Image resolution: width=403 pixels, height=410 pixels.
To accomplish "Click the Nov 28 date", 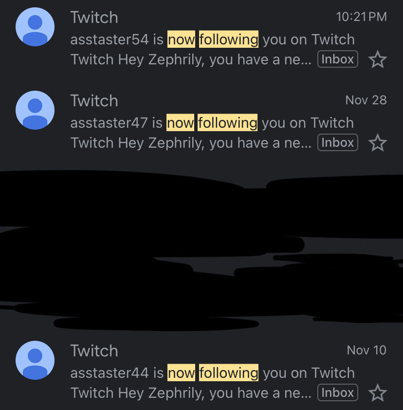I will coord(366,100).
